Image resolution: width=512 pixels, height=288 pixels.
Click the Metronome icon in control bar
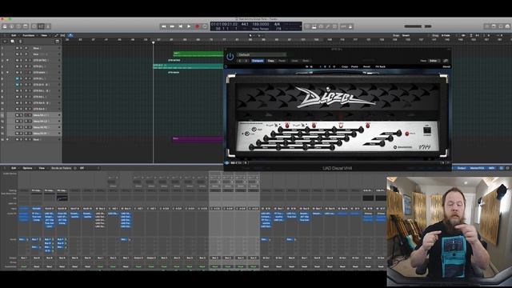pyautogui.click(x=350, y=26)
